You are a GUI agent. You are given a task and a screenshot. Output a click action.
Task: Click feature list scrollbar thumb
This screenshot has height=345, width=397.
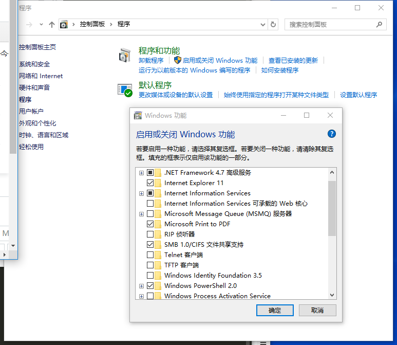coord(332,208)
